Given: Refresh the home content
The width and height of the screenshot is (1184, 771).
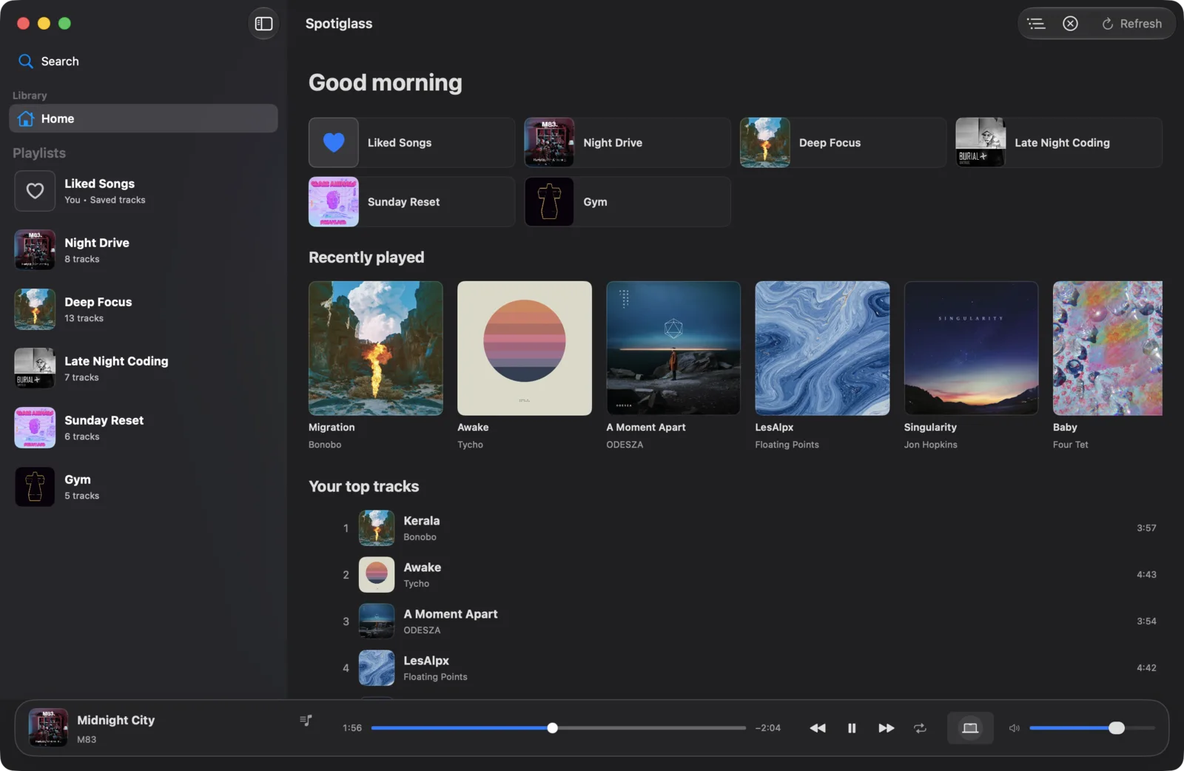Looking at the screenshot, I should tap(1131, 24).
